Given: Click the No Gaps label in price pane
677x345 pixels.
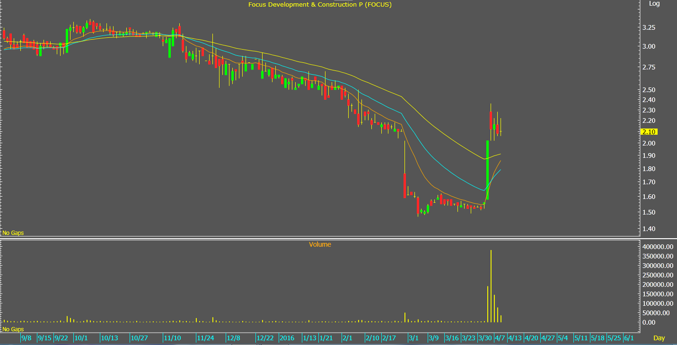Looking at the screenshot, I should pyautogui.click(x=13, y=233).
